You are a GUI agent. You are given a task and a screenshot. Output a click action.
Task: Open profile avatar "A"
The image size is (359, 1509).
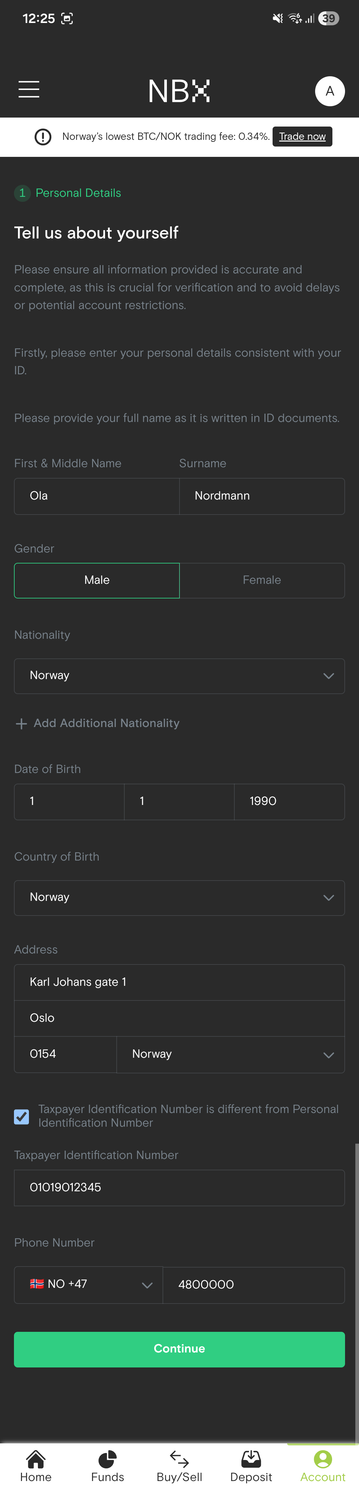point(330,91)
